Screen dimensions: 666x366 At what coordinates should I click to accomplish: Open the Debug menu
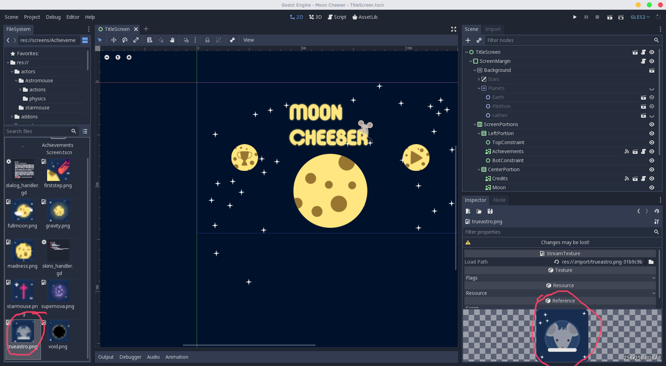click(x=53, y=17)
